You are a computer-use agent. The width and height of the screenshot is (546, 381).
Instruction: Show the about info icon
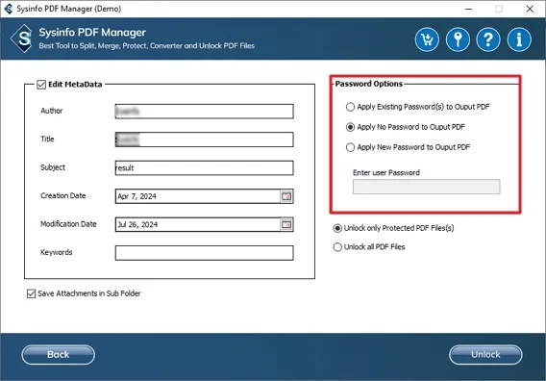point(519,39)
